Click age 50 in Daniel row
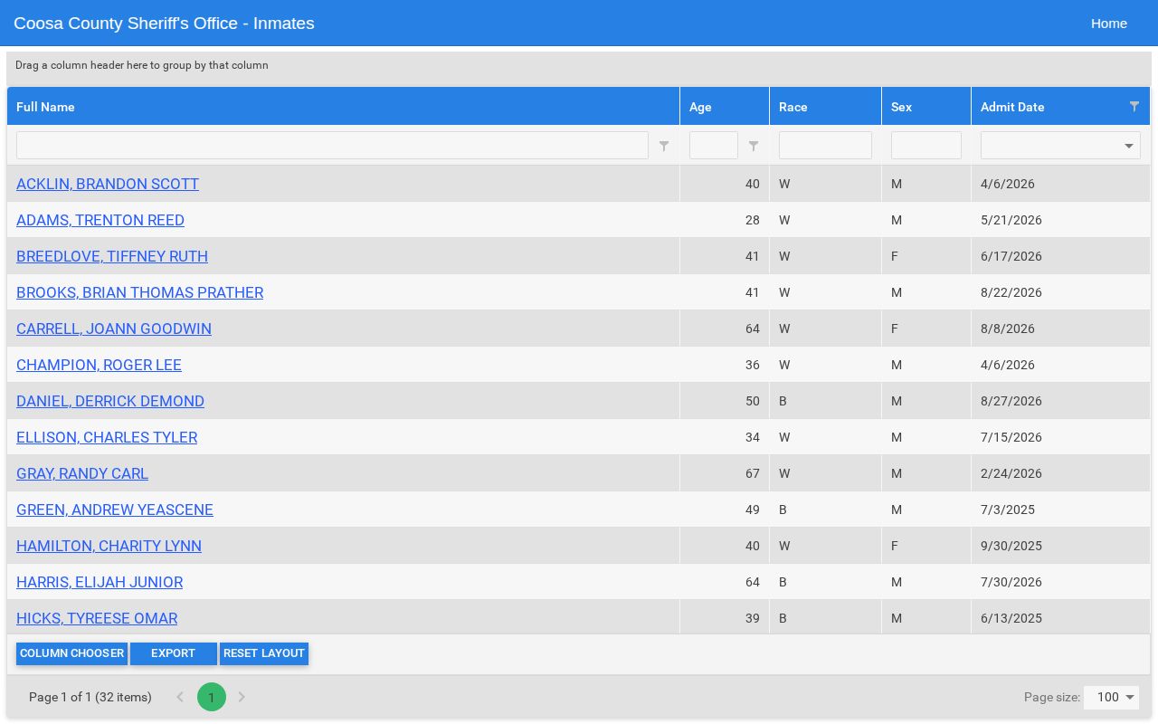 point(753,401)
